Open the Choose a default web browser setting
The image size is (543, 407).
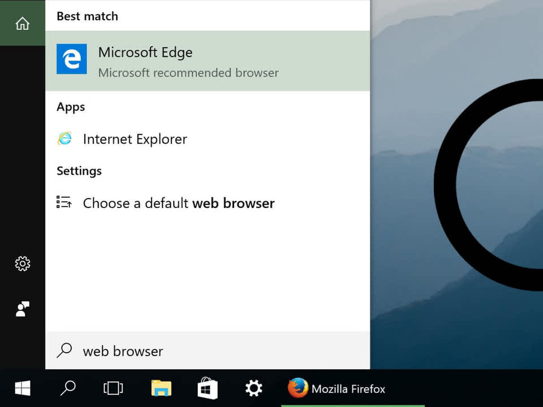coord(179,203)
